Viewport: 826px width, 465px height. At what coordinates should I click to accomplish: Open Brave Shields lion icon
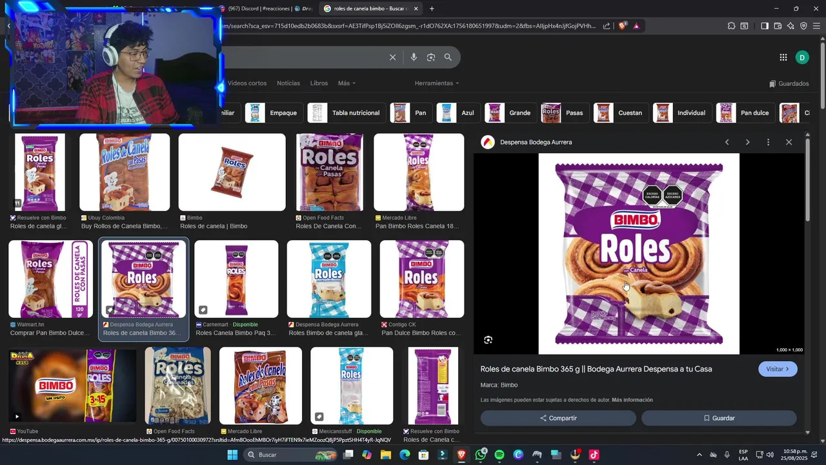click(622, 26)
